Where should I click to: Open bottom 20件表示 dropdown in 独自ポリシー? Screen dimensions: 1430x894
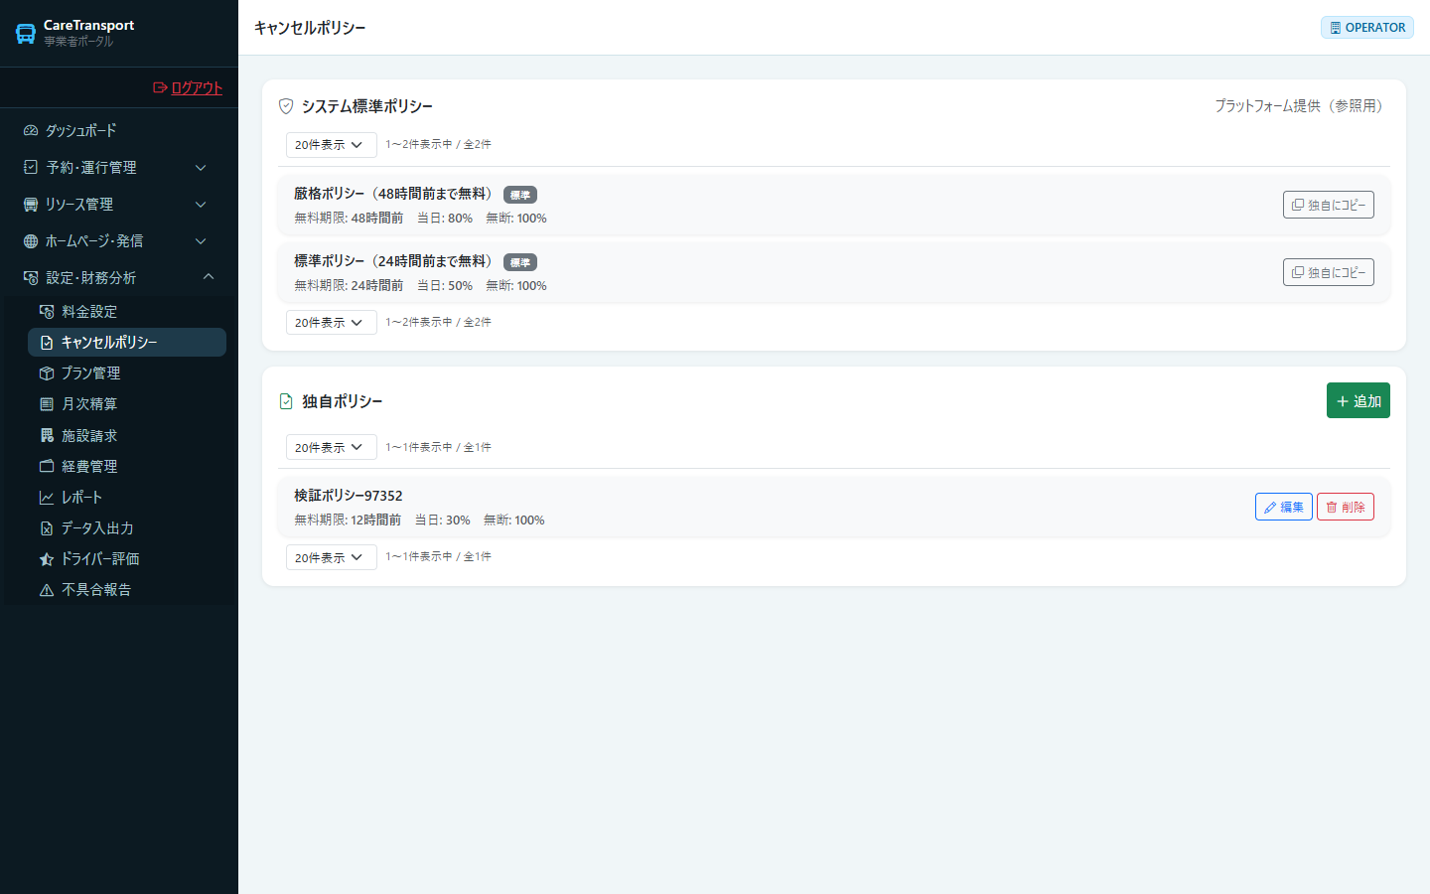332,557
